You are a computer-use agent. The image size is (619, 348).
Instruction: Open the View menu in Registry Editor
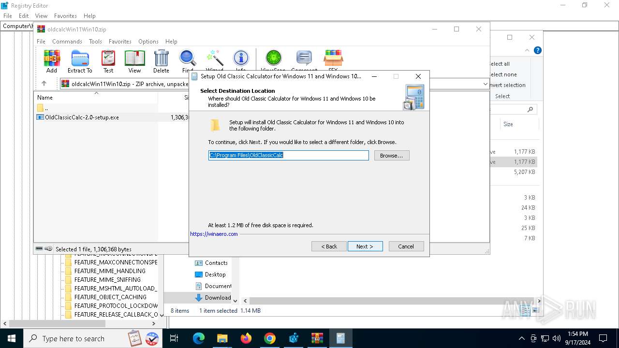pyautogui.click(x=41, y=16)
